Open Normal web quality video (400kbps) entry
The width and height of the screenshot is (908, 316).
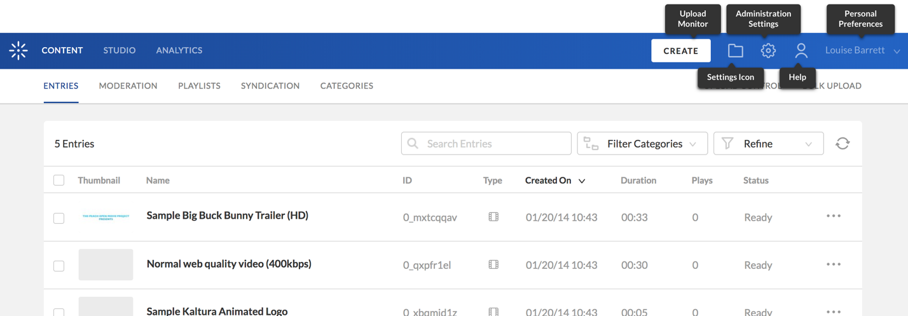[x=229, y=264]
